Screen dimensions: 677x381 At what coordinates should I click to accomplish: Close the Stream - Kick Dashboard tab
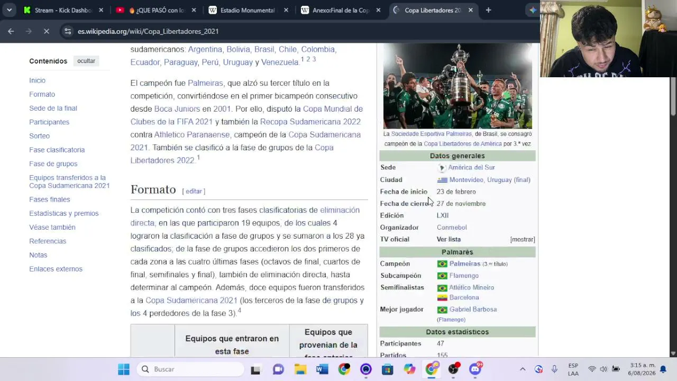point(101,10)
